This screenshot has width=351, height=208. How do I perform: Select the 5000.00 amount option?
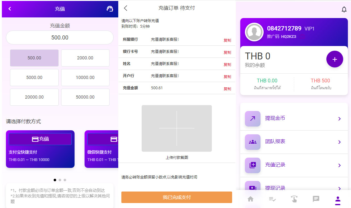[34, 77]
